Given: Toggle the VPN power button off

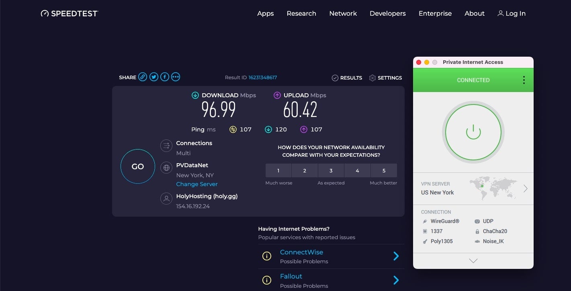Looking at the screenshot, I should [x=473, y=132].
